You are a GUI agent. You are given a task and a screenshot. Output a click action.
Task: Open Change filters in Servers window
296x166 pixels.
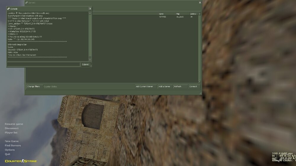tap(33, 87)
